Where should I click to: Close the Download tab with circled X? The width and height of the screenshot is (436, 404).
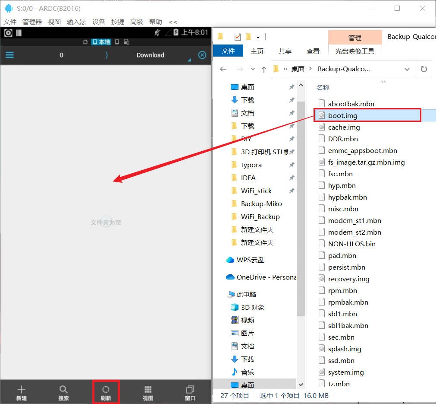click(202, 55)
